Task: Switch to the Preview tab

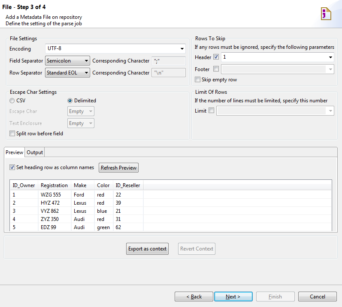Action: pyautogui.click(x=15, y=152)
